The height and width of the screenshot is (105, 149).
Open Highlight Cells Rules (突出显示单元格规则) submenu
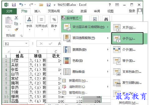click(x=86, y=27)
